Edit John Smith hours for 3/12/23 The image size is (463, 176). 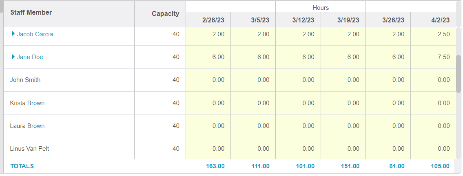pos(298,80)
